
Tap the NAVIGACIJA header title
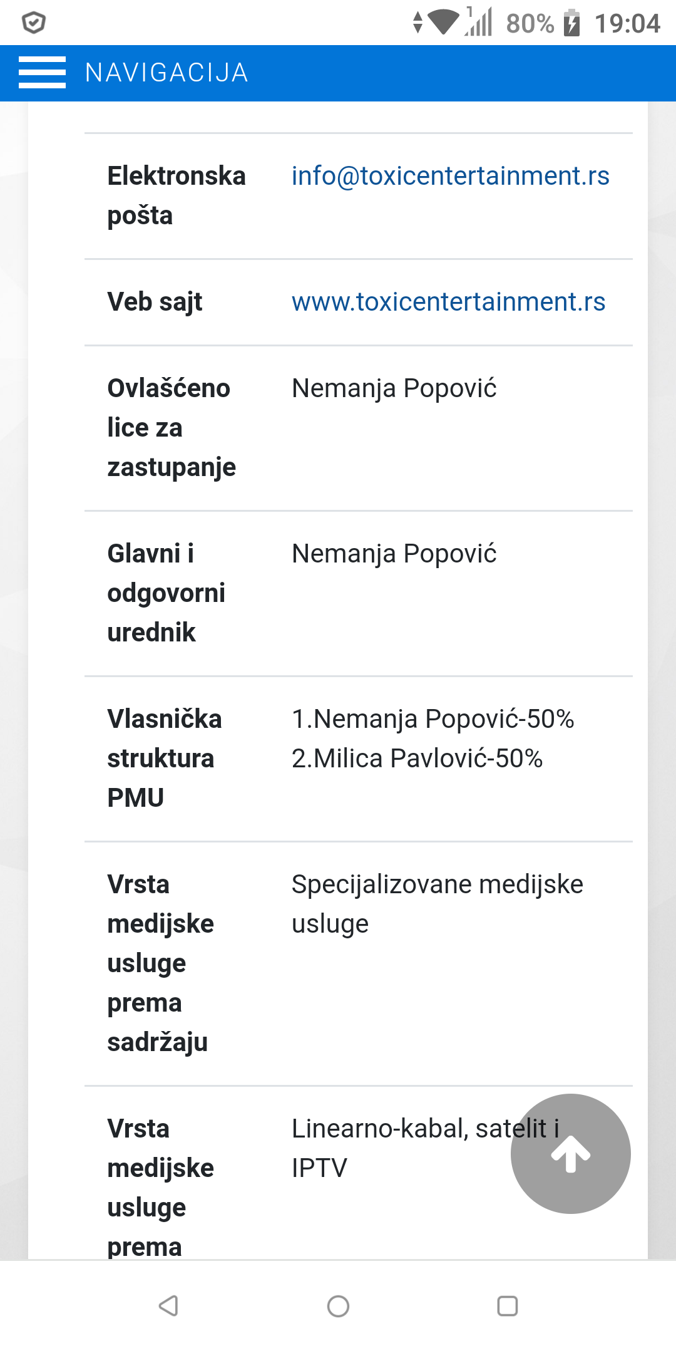click(166, 73)
